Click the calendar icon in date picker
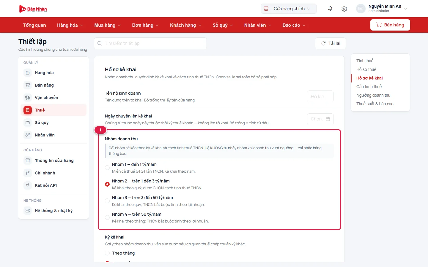 [x=328, y=119]
